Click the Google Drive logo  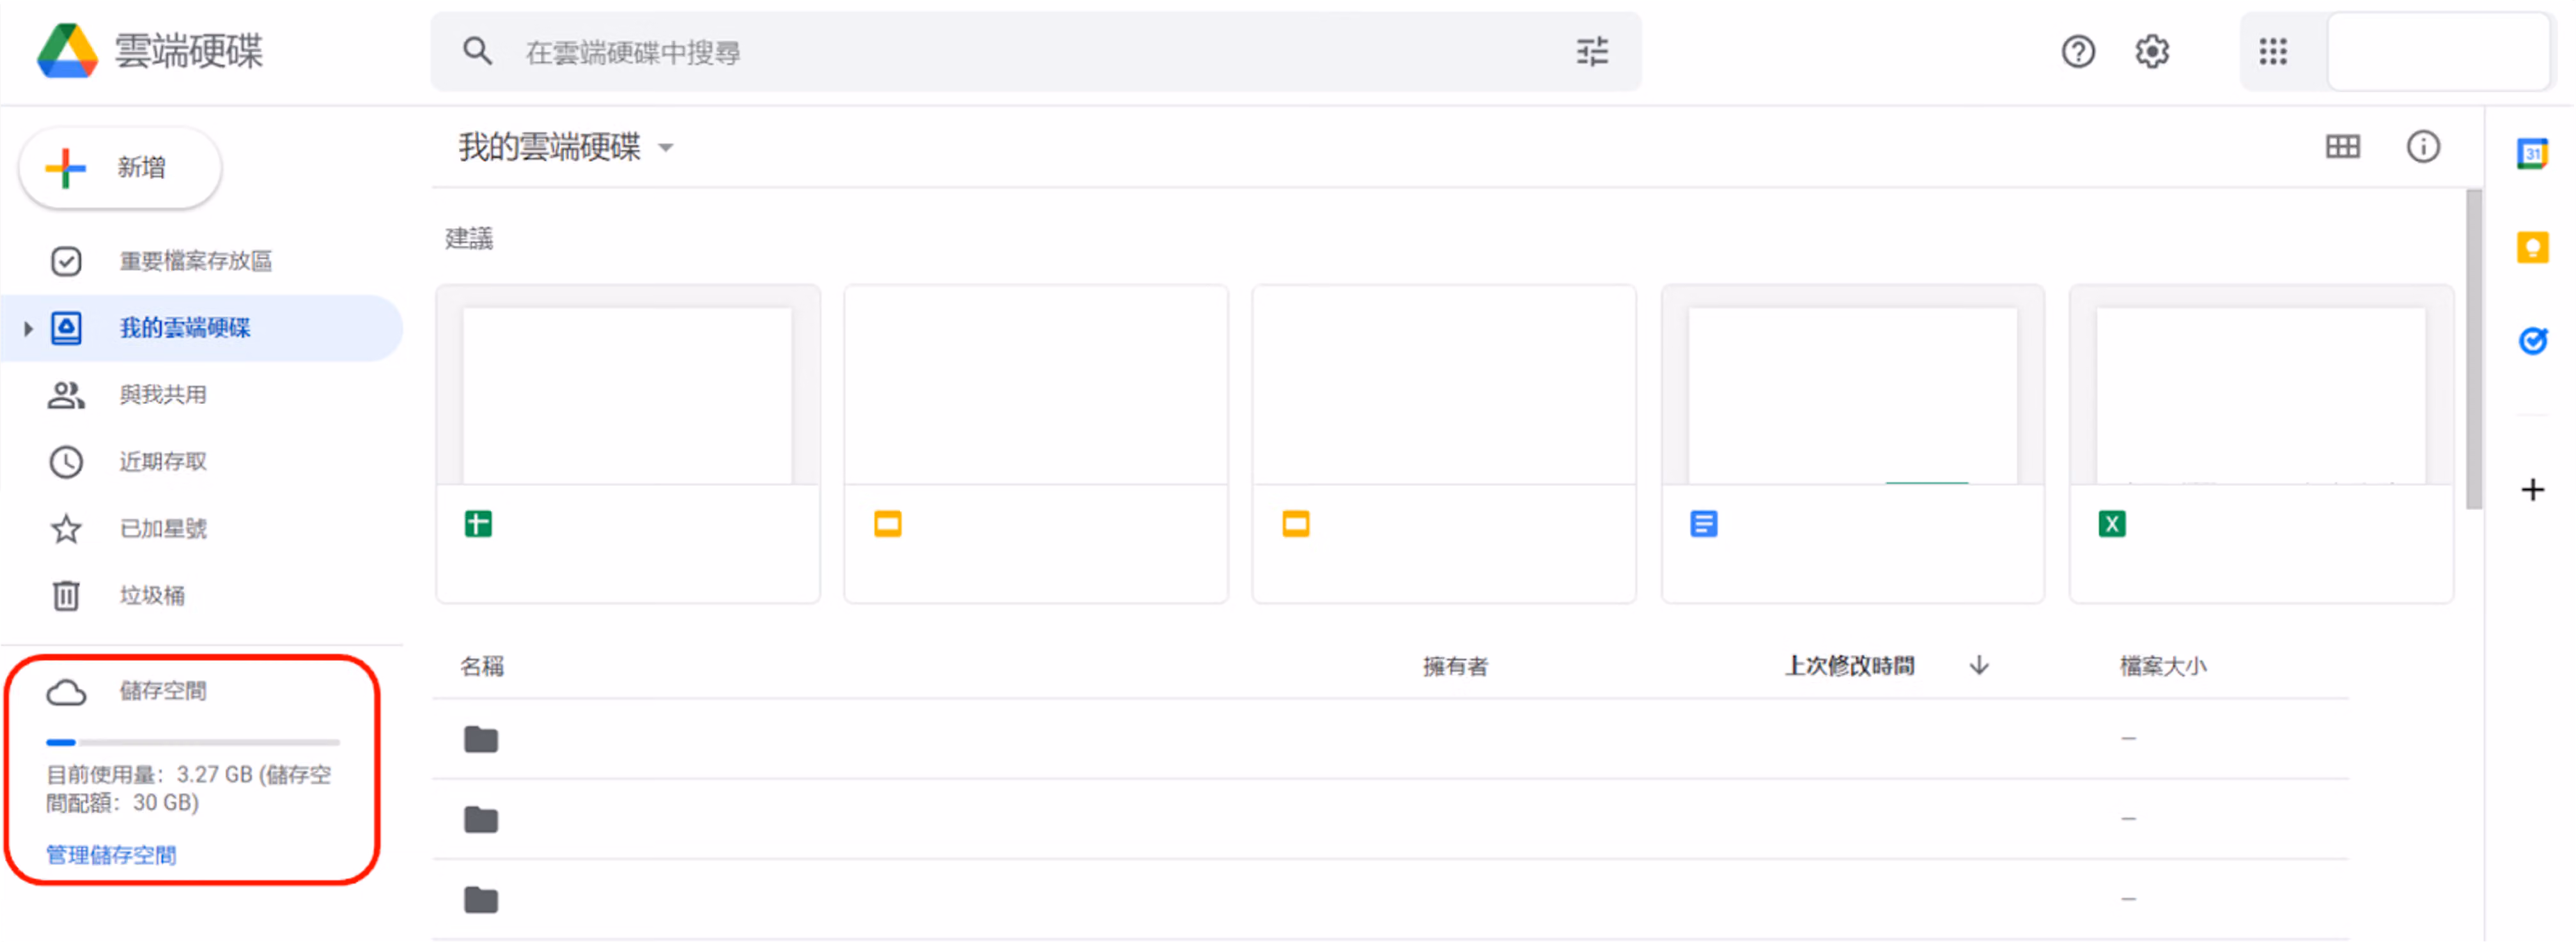pos(67,51)
